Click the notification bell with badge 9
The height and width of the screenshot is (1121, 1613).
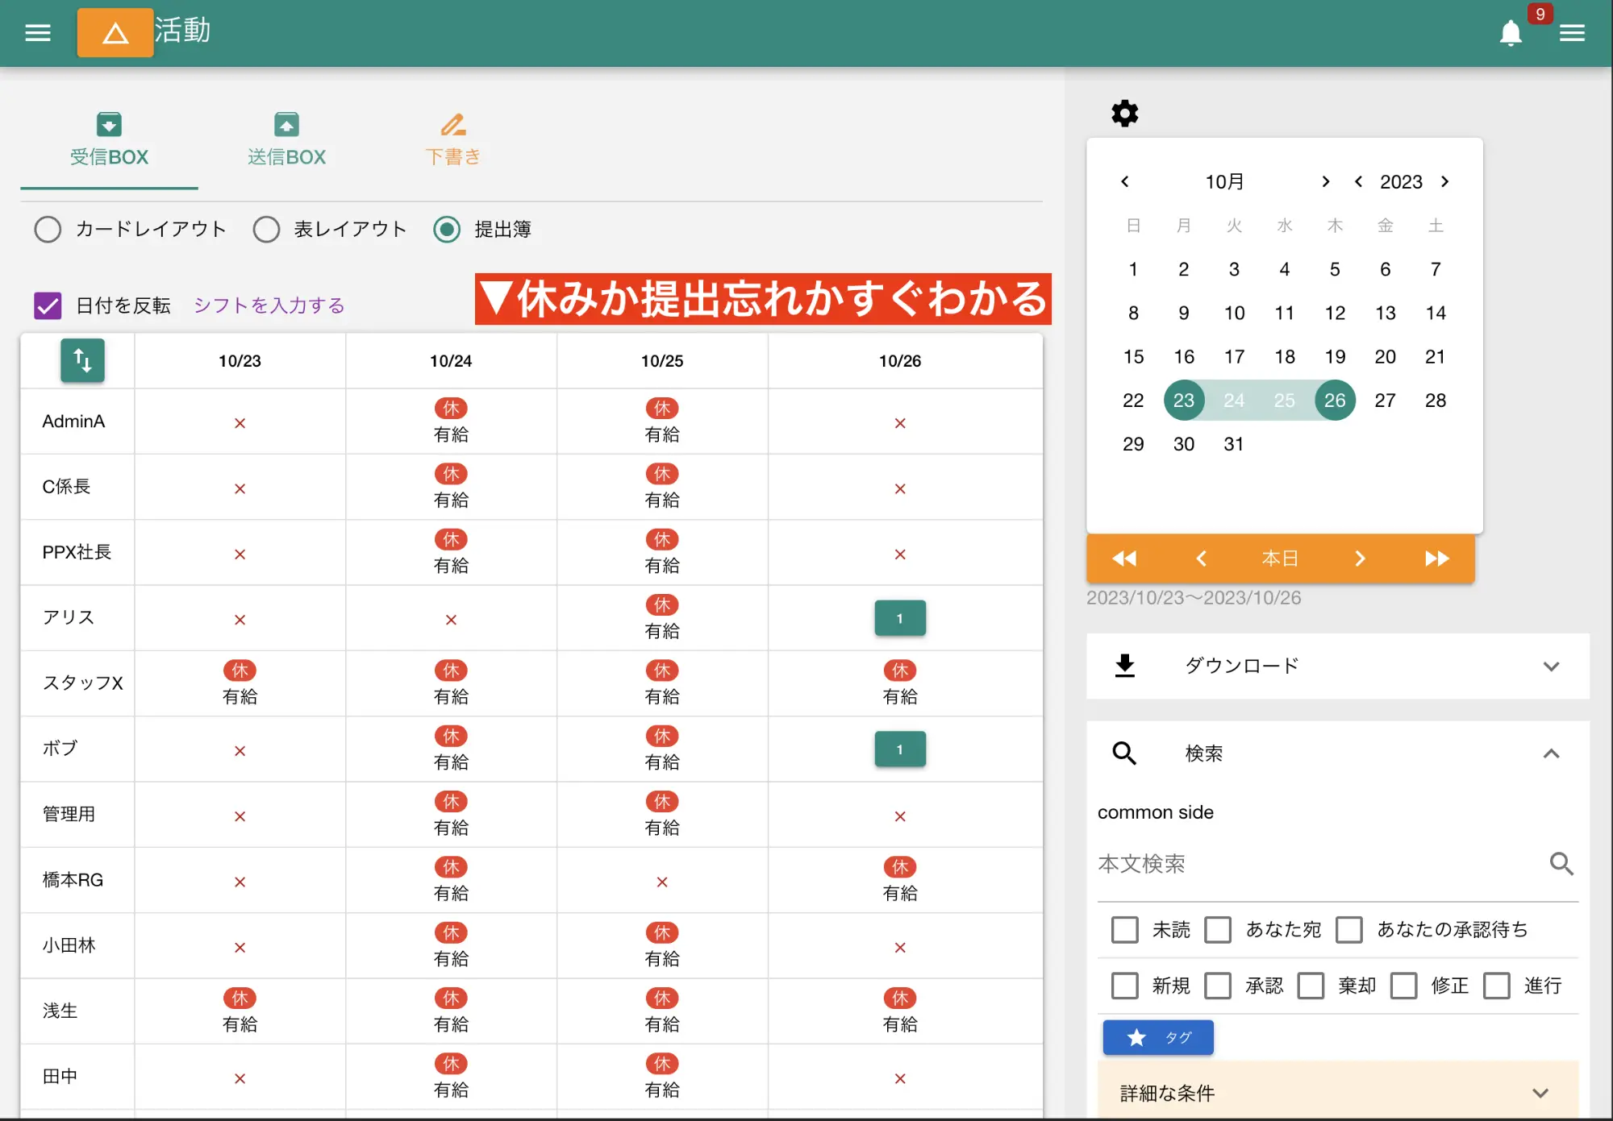pos(1512,34)
